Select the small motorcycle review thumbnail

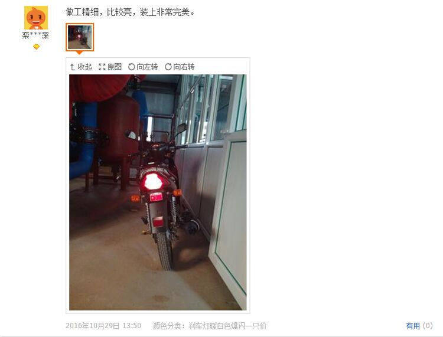pyautogui.click(x=80, y=37)
